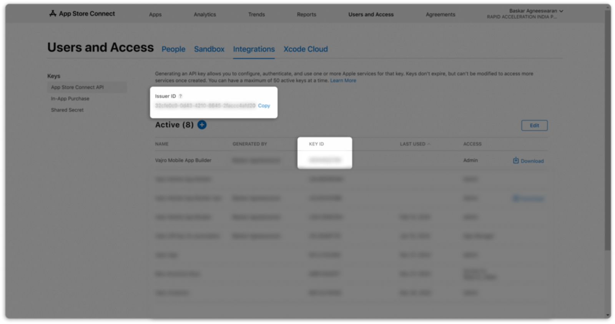Click the Name column header

pos(162,144)
